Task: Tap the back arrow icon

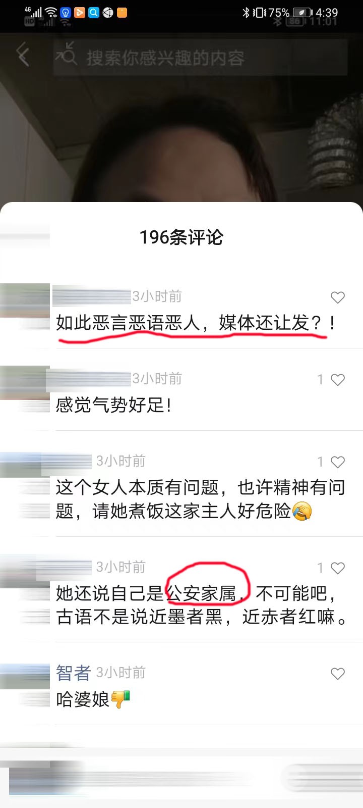Action: (x=23, y=55)
